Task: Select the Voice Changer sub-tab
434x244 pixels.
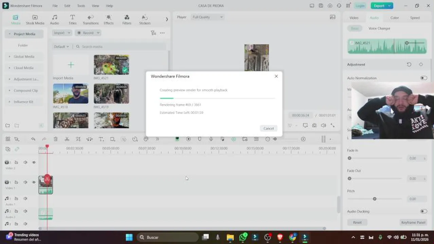Action: [x=379, y=28]
